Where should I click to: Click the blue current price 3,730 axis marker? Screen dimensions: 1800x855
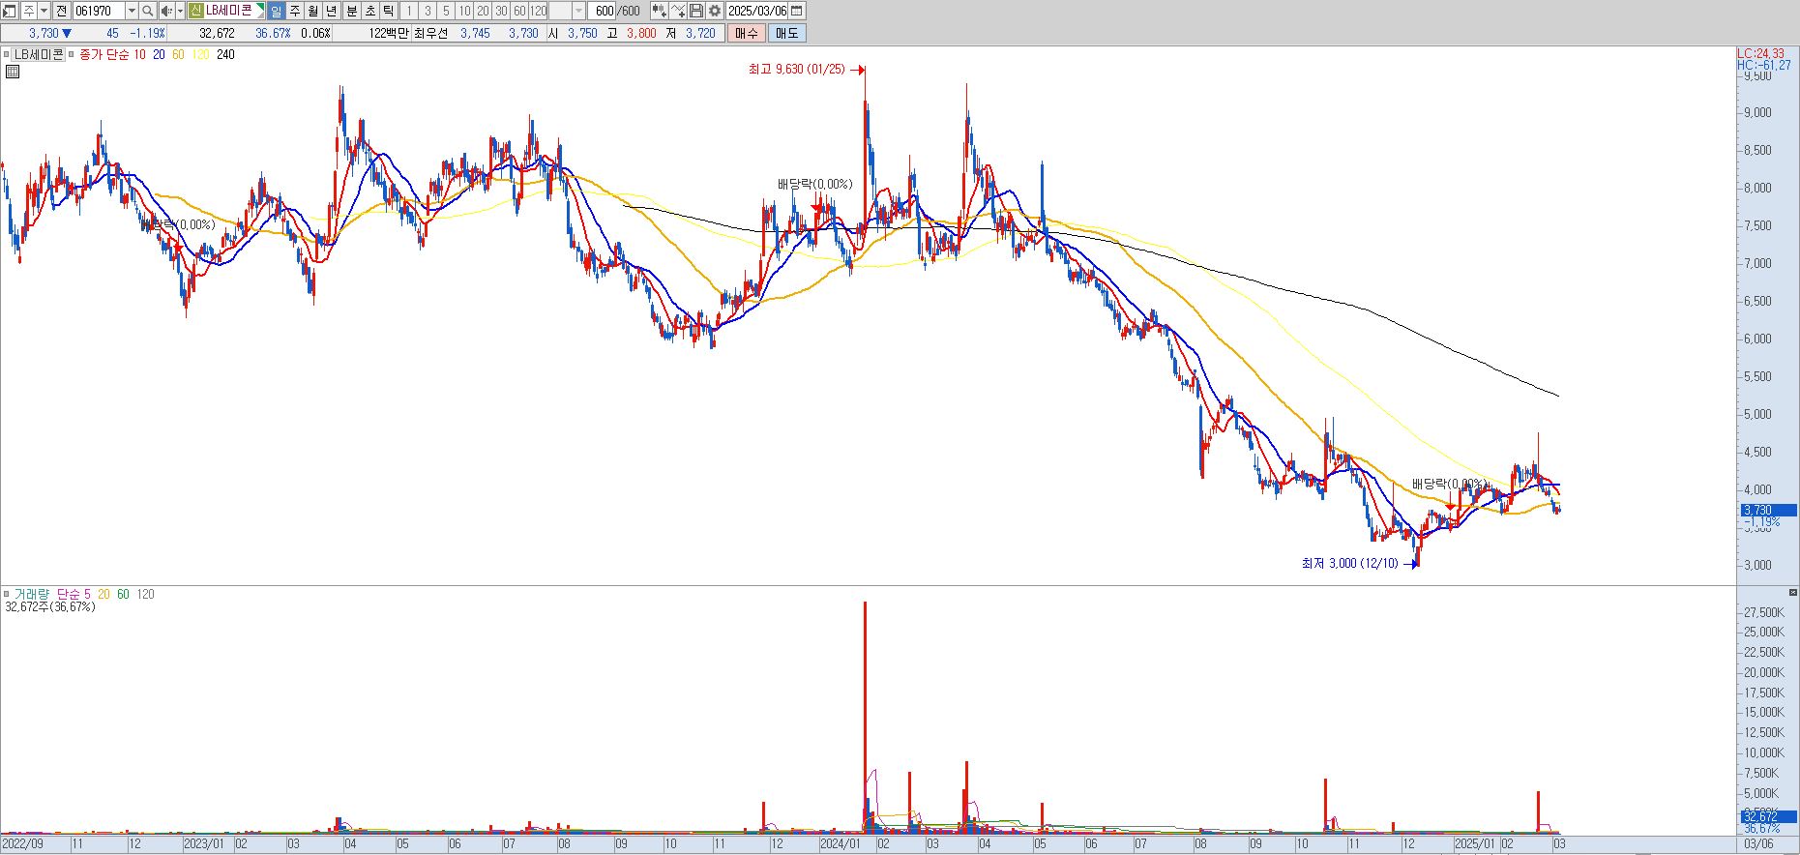[1769, 510]
